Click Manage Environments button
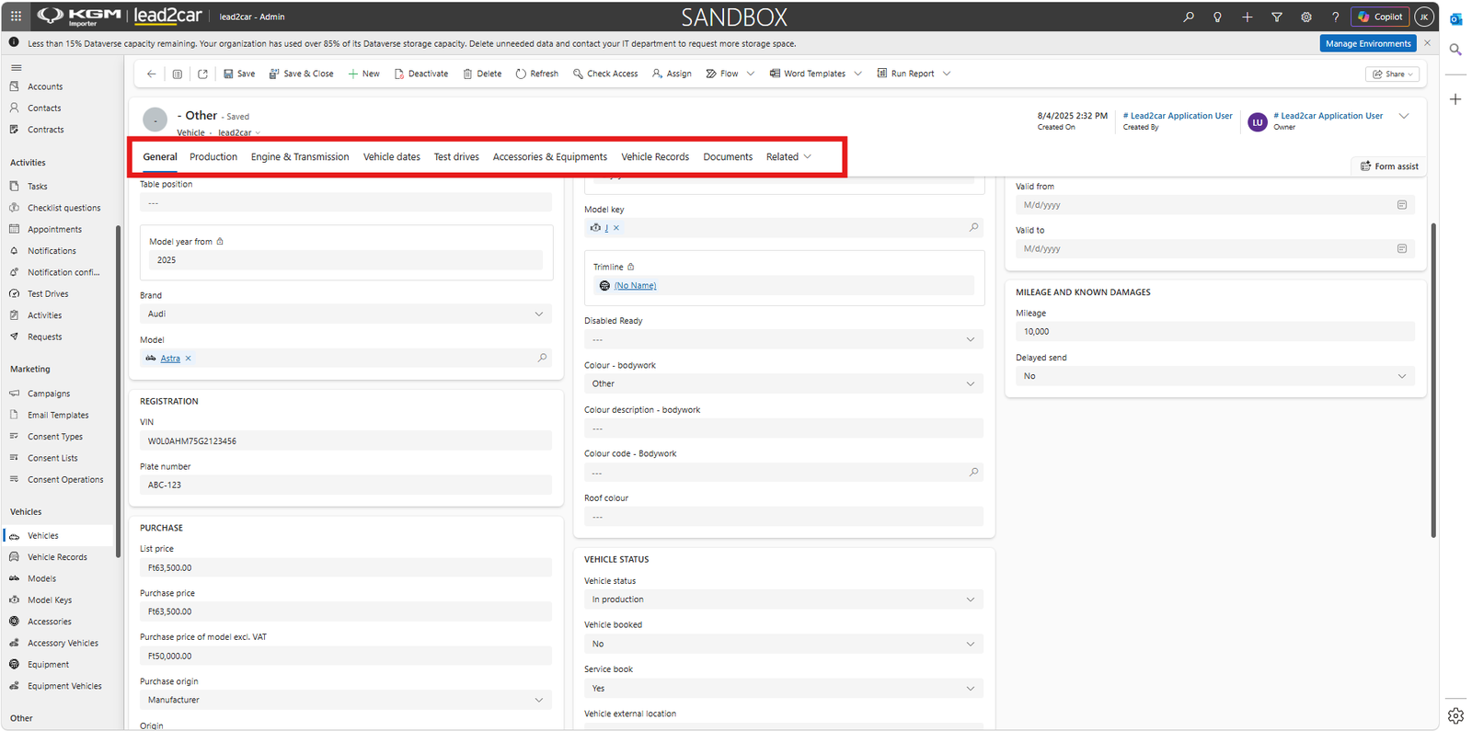The height and width of the screenshot is (731, 1472). point(1368,43)
